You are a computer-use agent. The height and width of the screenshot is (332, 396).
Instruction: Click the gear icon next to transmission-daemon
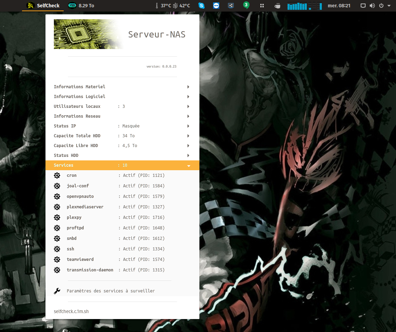57,270
